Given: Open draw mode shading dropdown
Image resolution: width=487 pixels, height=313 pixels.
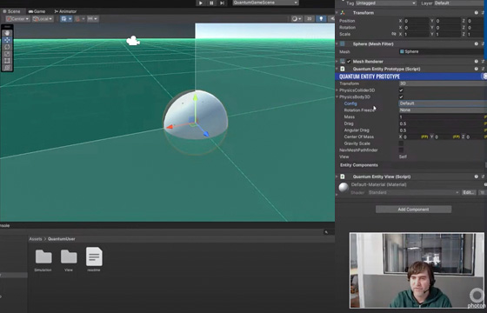Looking at the screenshot, I should click(x=297, y=19).
